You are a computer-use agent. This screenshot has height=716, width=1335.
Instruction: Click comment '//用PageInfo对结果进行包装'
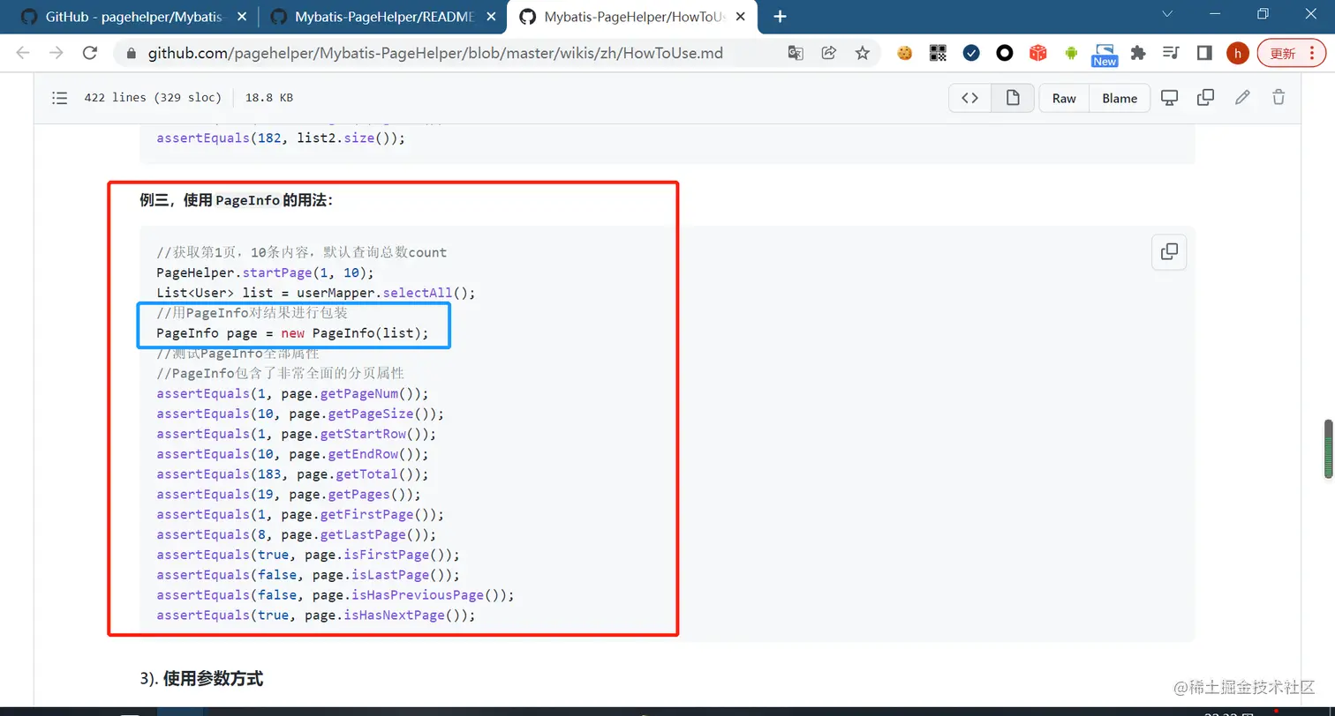252,313
